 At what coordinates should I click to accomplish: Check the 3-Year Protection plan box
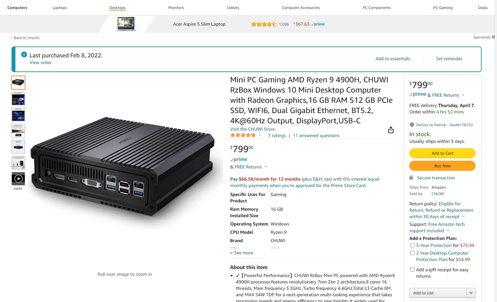tap(412, 245)
